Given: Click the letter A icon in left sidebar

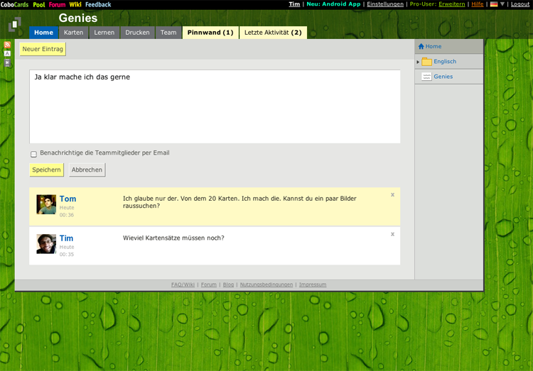Looking at the screenshot, I should click(8, 54).
